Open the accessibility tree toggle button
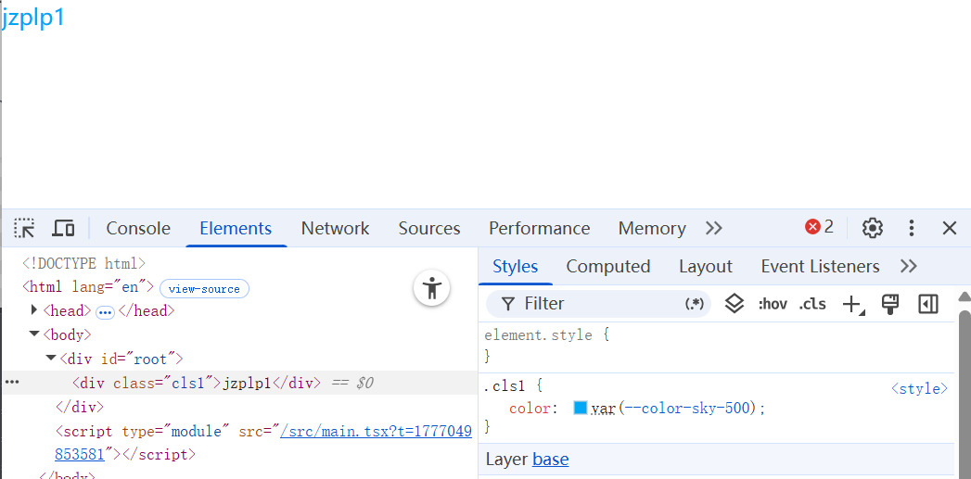 coord(431,288)
